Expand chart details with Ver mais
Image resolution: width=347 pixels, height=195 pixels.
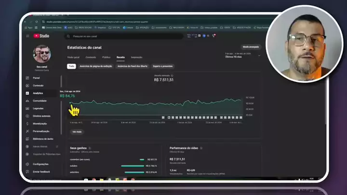77,131
